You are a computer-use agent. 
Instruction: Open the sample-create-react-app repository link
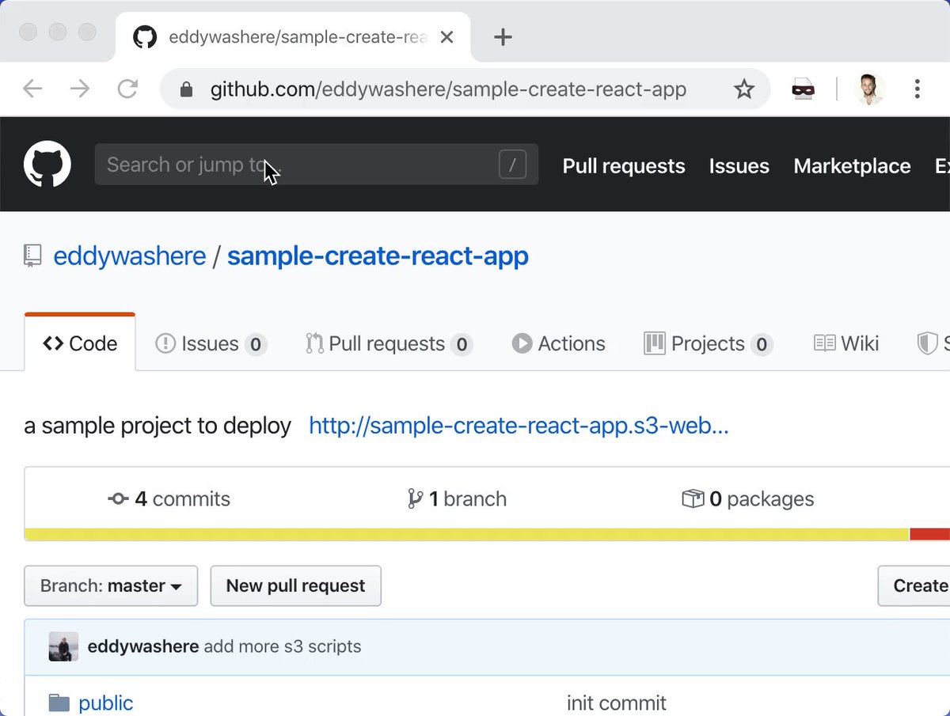tap(378, 256)
